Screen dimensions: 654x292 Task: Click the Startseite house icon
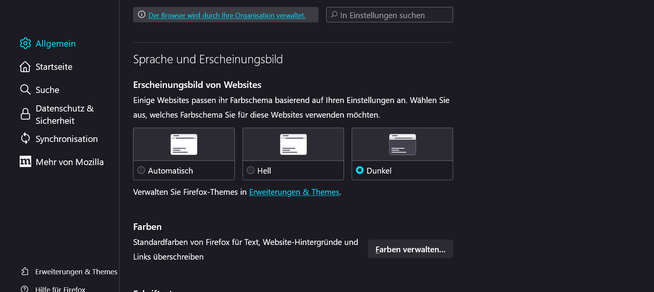[25, 67]
